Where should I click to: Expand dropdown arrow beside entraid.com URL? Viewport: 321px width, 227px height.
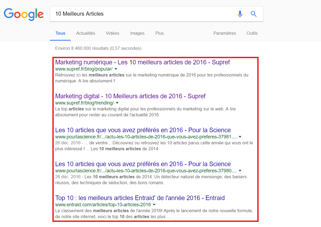pos(154,205)
